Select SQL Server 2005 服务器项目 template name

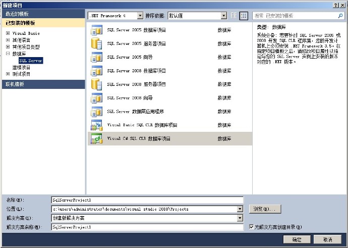(137, 43)
